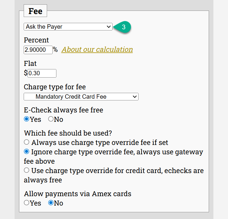Click the Flat label text
This screenshot has width=228, height=219.
[x=30, y=64]
